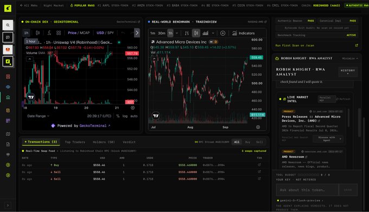Open TradingView interval dropdown chevron

click(x=177, y=34)
